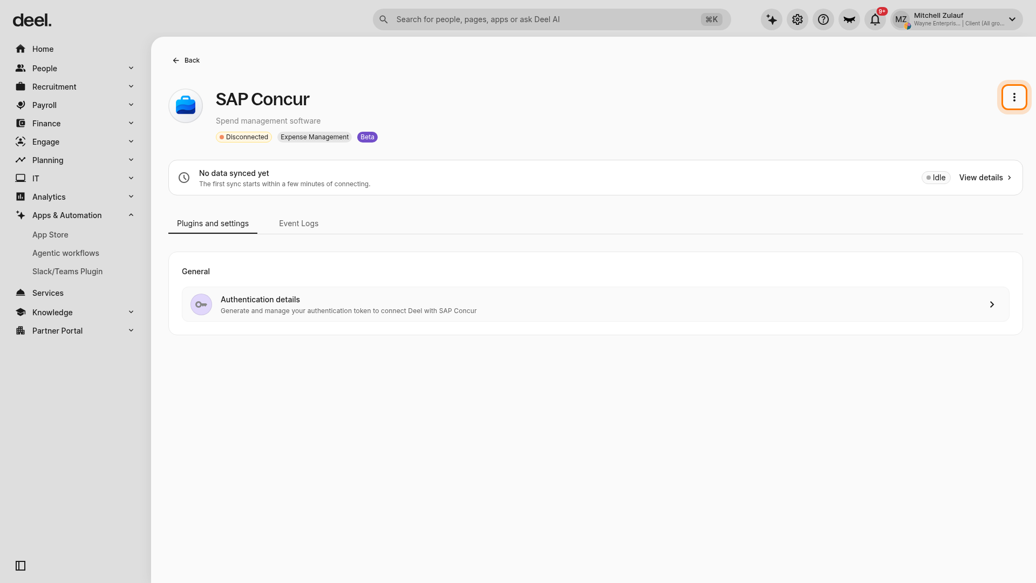Screen dimensions: 1036x583
Task: Expand the Knowledge menu chevron
Action: (x=131, y=312)
